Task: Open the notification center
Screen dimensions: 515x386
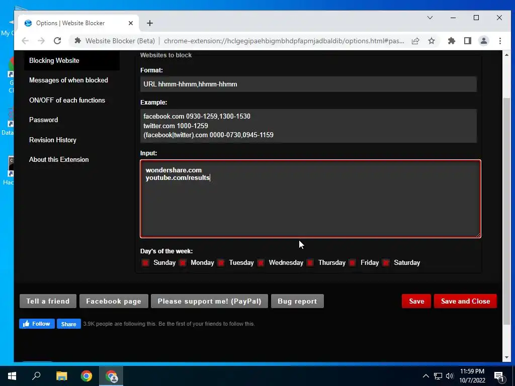Action: pos(499,376)
